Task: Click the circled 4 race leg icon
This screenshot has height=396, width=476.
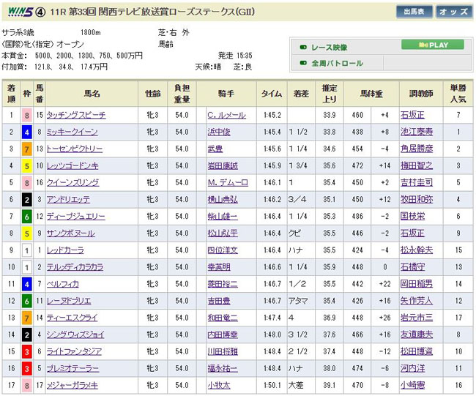Action: point(42,12)
